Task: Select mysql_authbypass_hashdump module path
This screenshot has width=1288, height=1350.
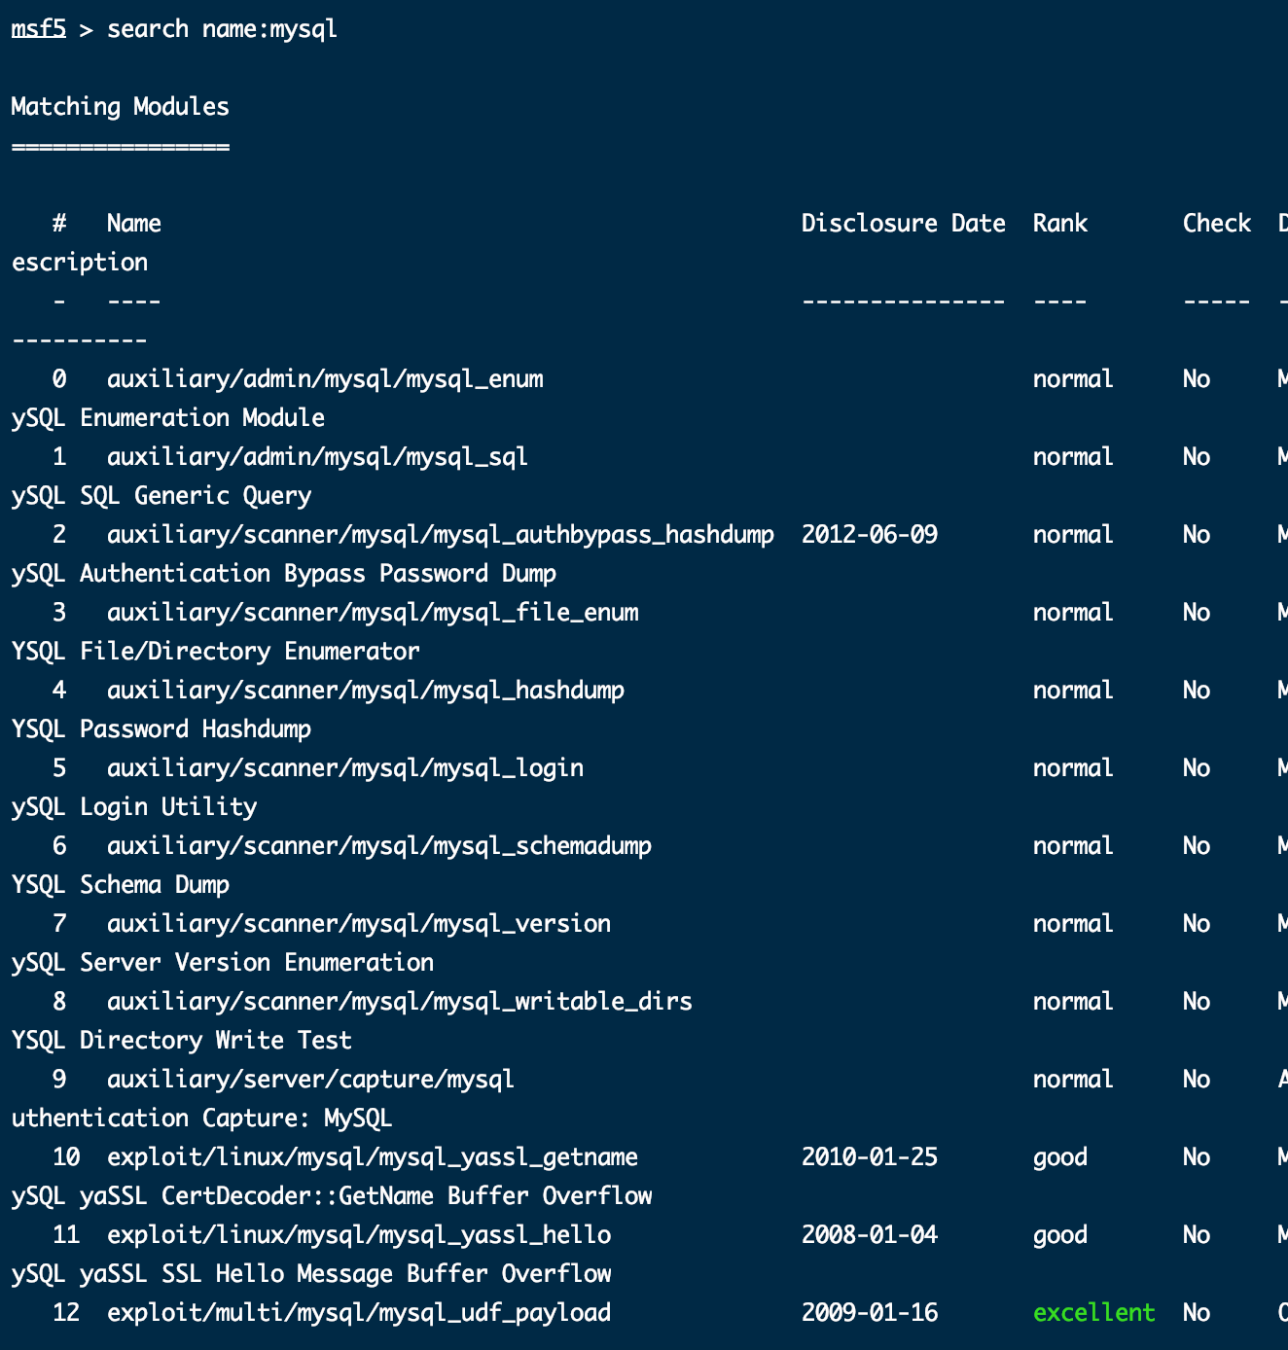Action: tap(441, 535)
